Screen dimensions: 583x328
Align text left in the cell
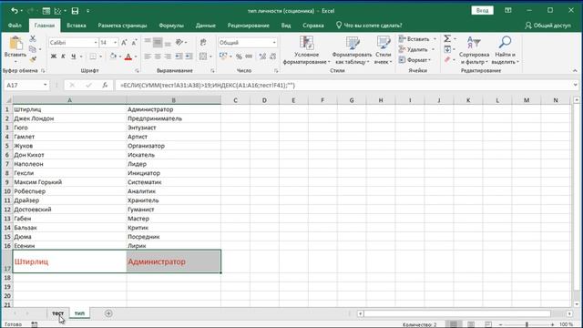[x=148, y=56]
